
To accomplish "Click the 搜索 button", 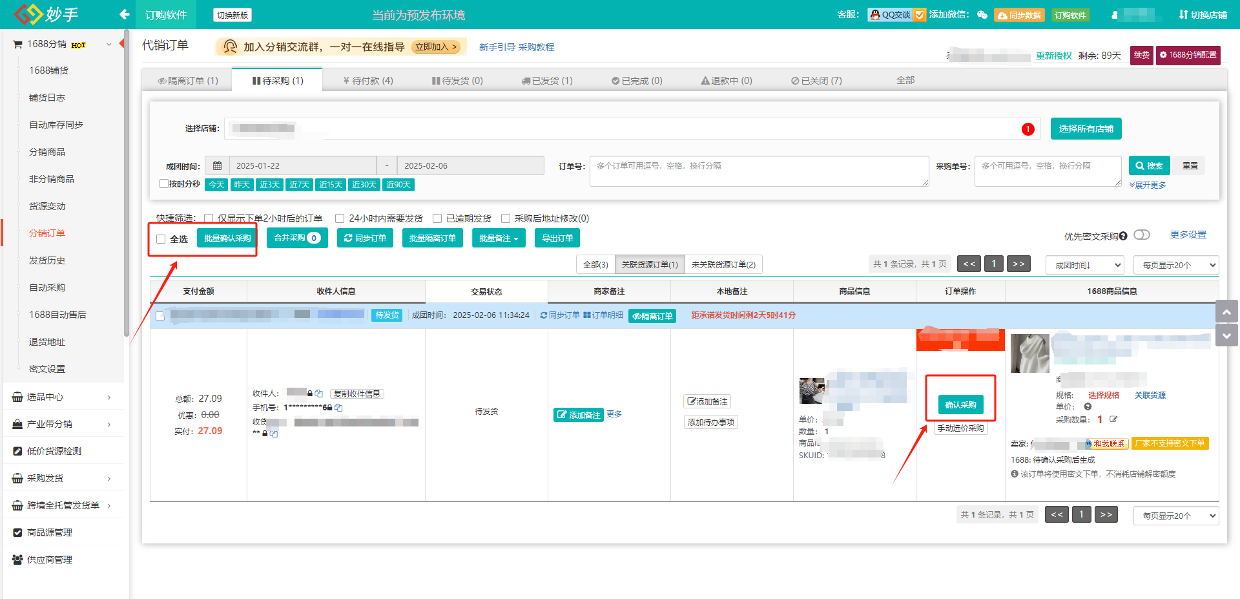I will 1150,166.
